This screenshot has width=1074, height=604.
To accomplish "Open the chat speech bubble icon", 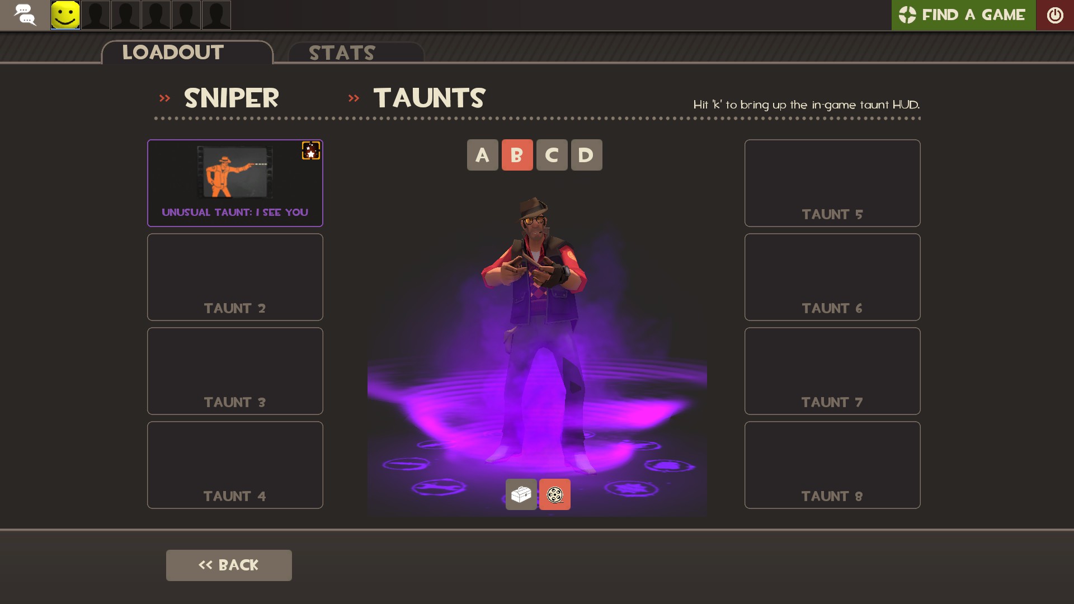I will (25, 15).
